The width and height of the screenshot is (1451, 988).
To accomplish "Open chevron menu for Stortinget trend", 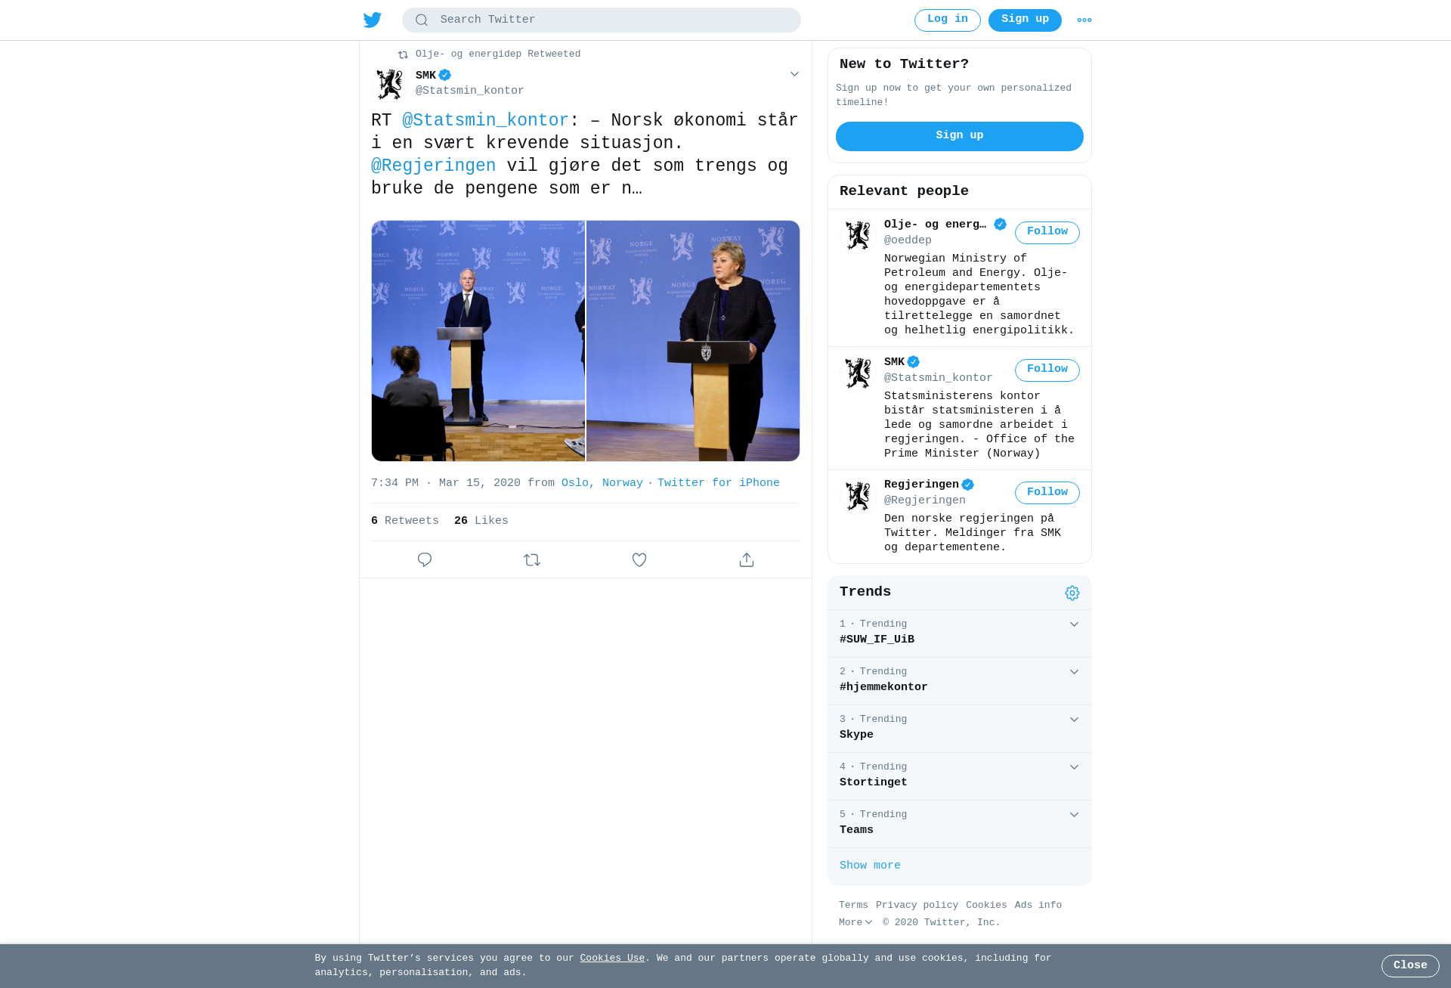I will coord(1074,767).
